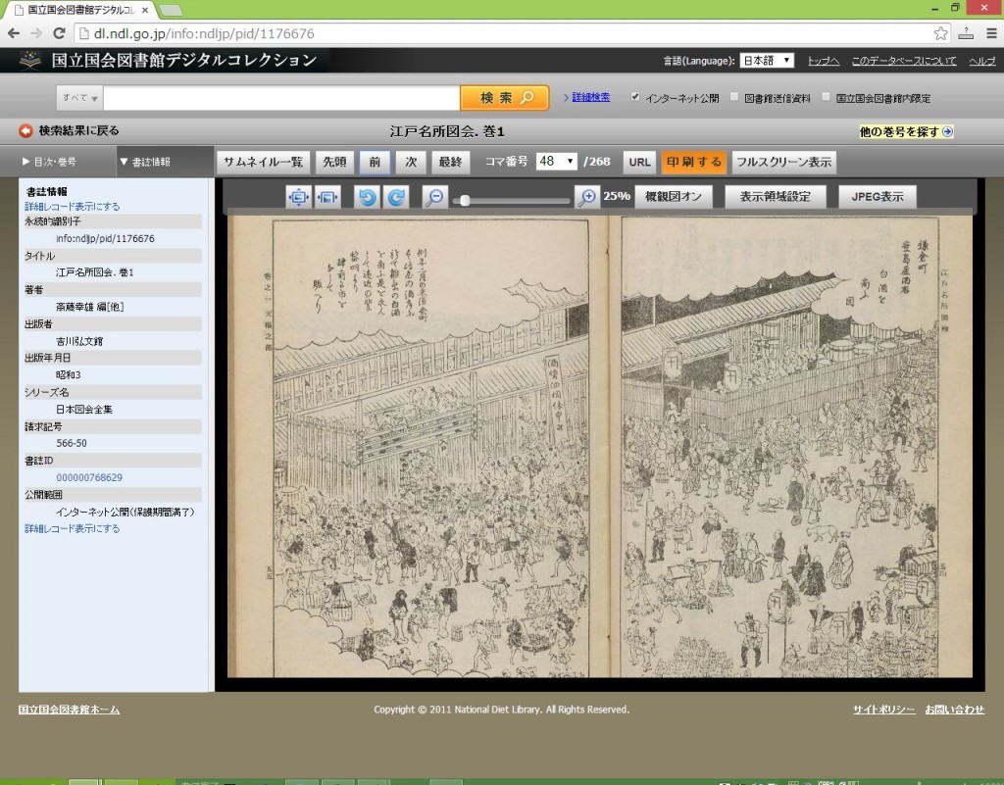Reload the page in browser
1004x785 pixels.
tap(59, 33)
